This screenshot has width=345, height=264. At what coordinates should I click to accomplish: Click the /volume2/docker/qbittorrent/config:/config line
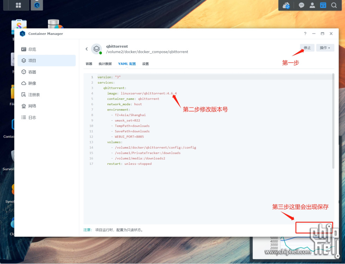(154, 148)
